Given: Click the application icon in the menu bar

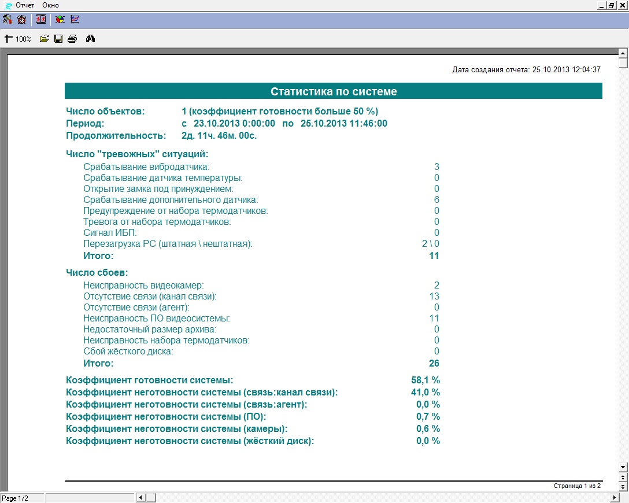Looking at the screenshot, I should tap(8, 5).
